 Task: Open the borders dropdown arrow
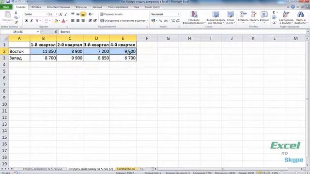click(x=50, y=21)
